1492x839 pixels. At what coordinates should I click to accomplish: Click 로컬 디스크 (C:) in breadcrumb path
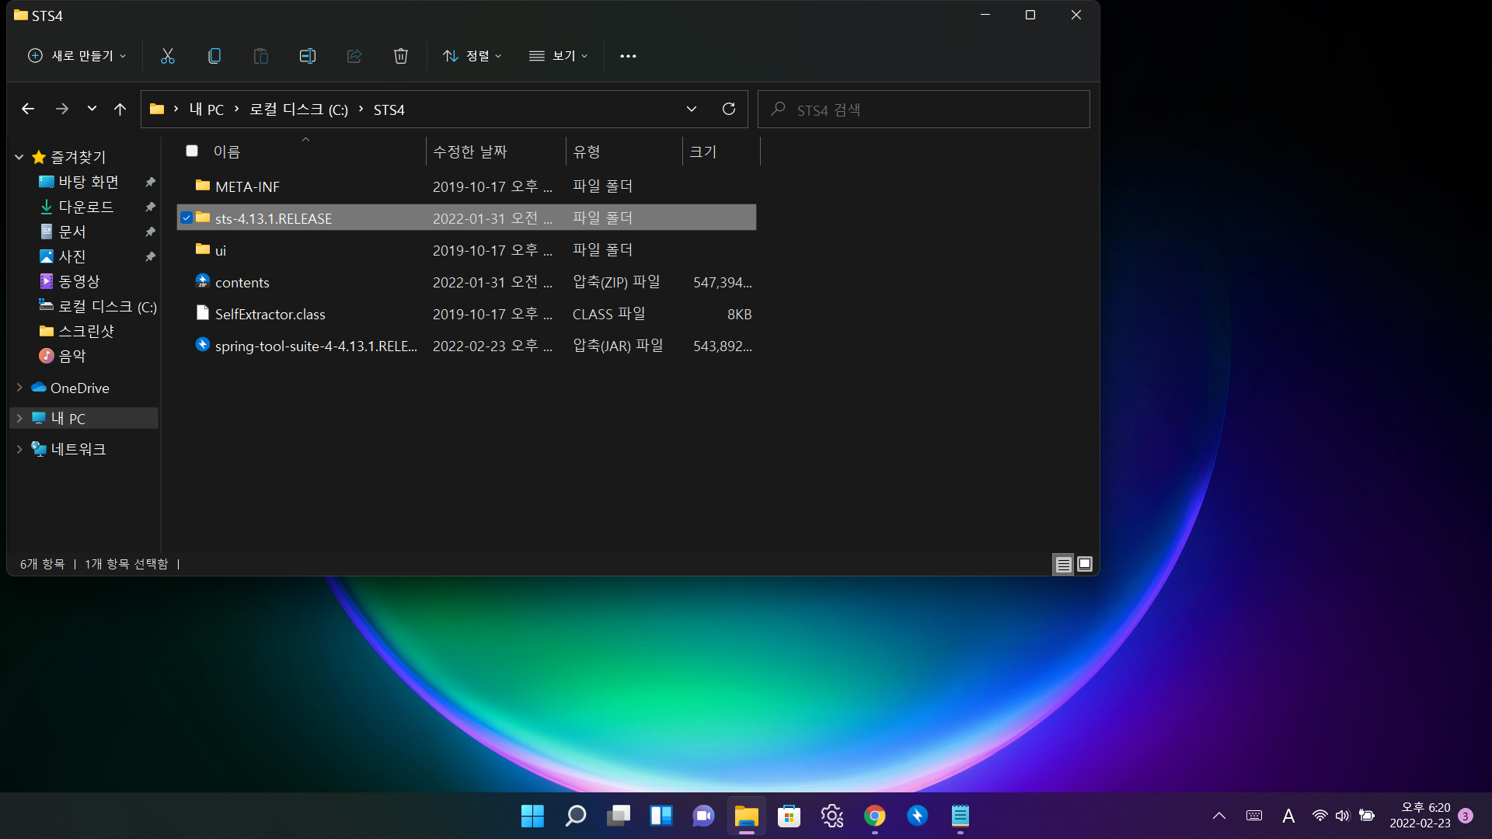(298, 110)
